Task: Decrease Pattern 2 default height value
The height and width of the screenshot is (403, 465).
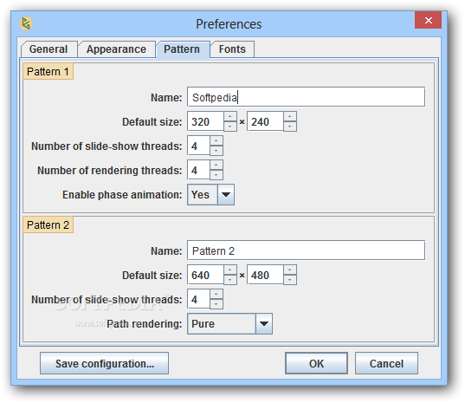Action: tap(290, 280)
